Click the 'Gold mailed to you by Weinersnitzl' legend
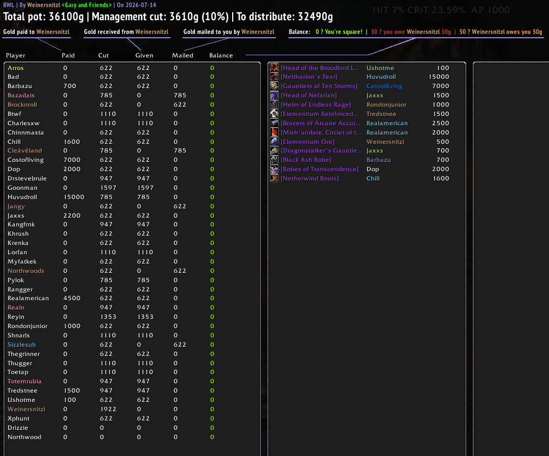Screen dimensions: 549x456 (x=229, y=32)
